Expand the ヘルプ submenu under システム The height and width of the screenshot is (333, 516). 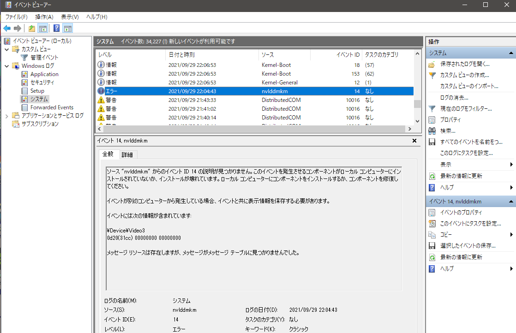(x=511, y=187)
